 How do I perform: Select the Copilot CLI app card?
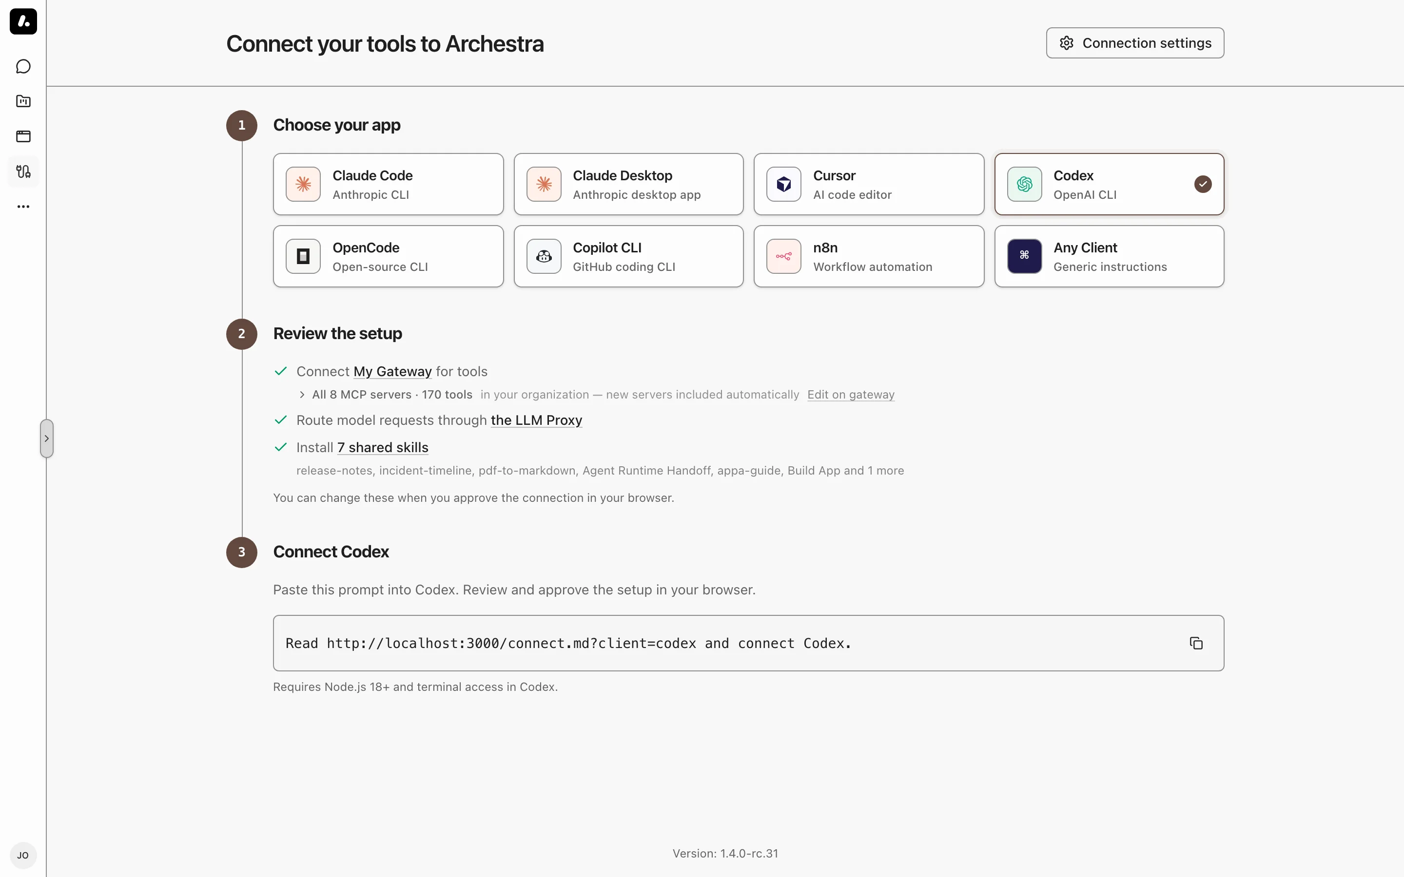628,256
